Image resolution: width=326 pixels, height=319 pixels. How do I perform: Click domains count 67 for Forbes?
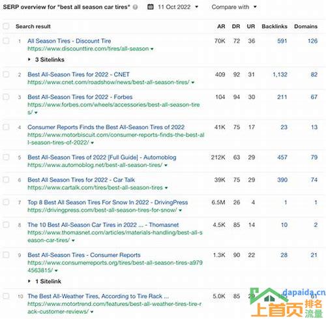[314, 97]
